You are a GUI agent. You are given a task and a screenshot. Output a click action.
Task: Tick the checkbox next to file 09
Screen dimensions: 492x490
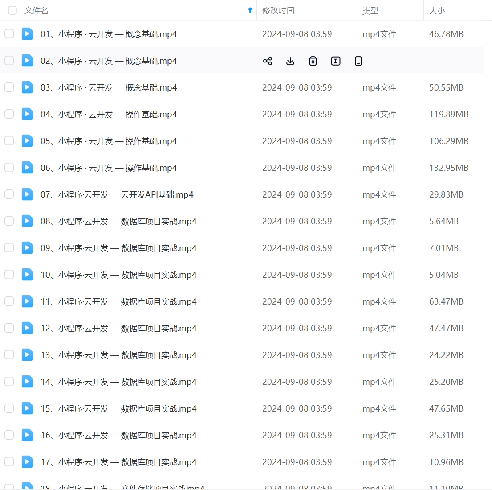[x=9, y=248]
